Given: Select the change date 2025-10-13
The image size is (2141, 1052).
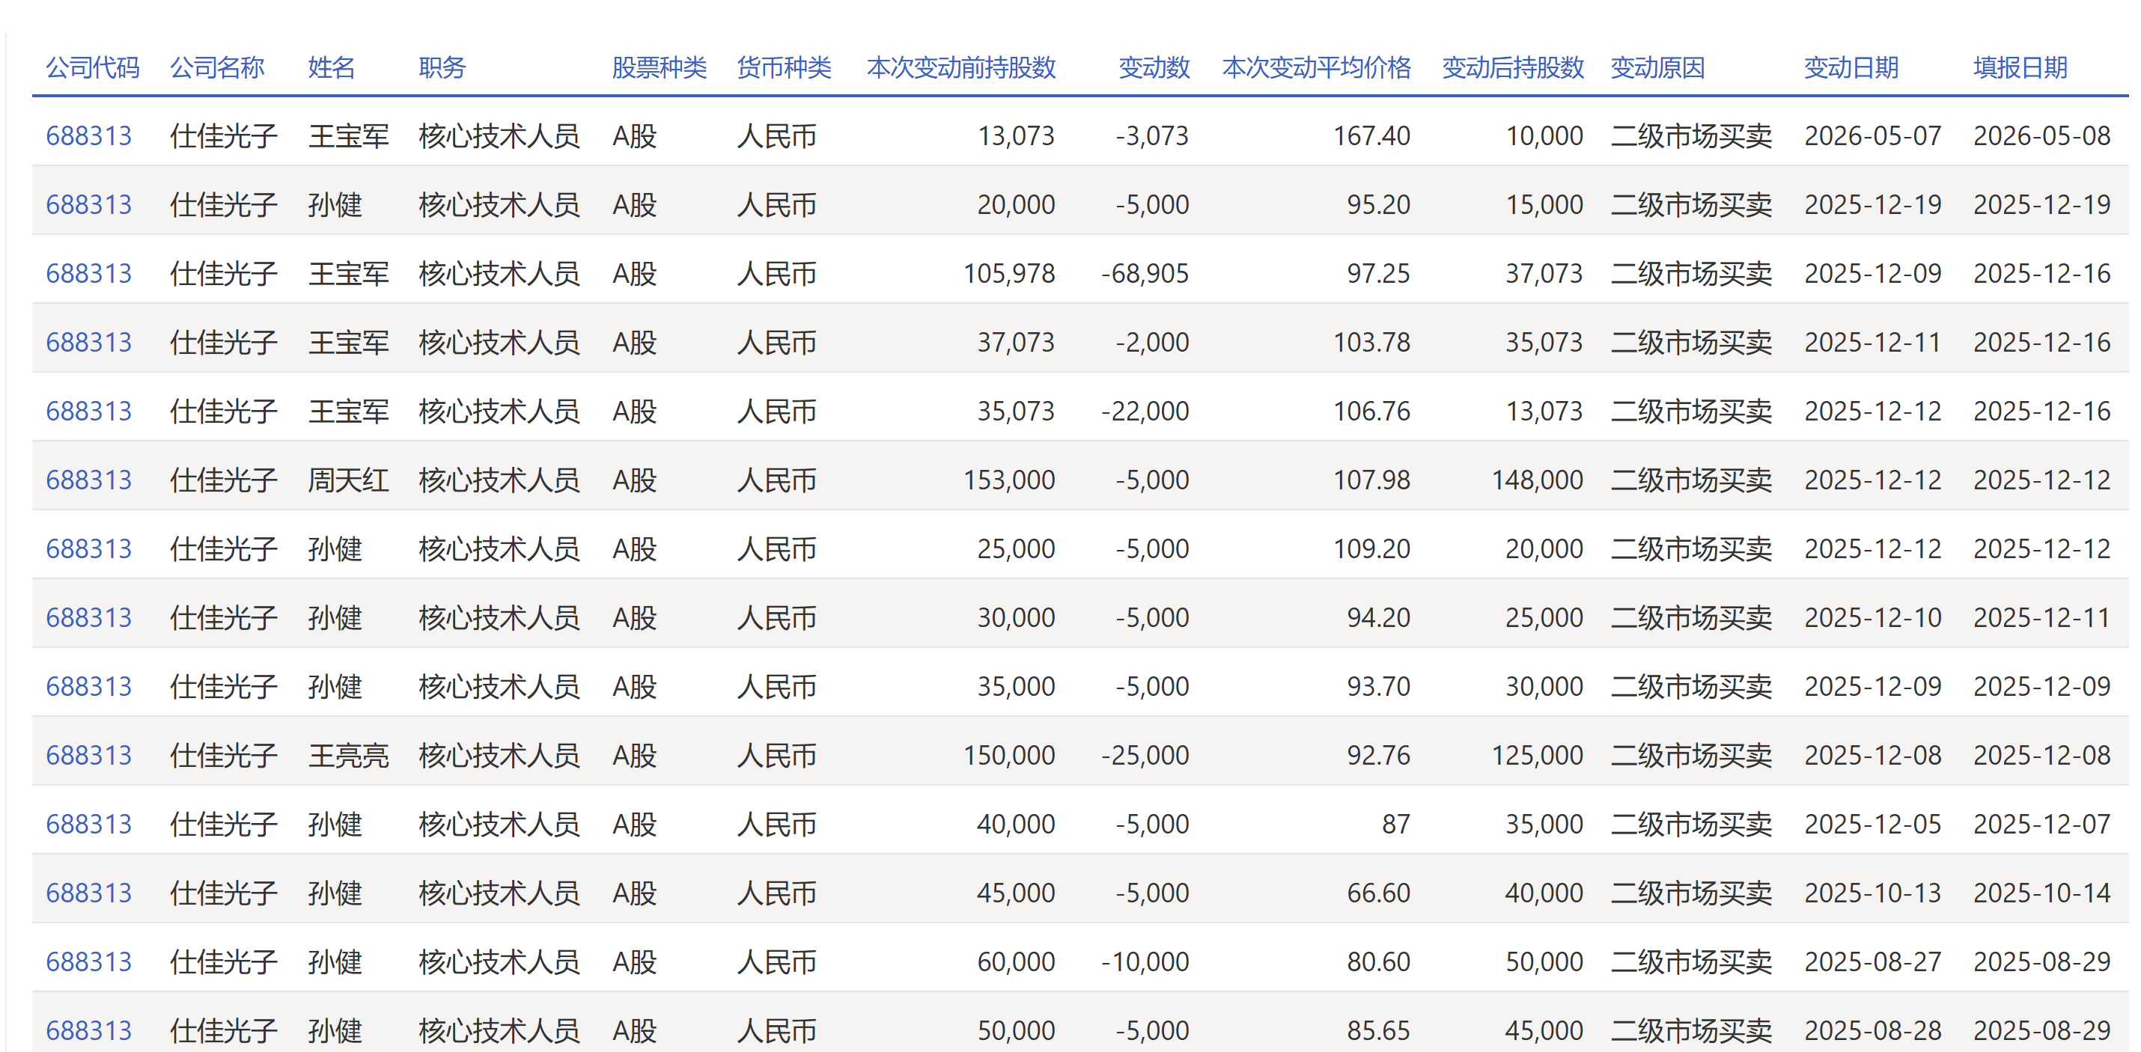Looking at the screenshot, I should (1872, 893).
